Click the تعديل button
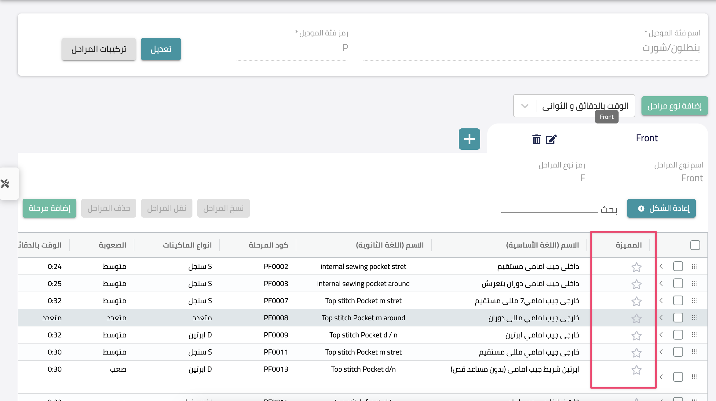The image size is (716, 401). click(x=161, y=49)
